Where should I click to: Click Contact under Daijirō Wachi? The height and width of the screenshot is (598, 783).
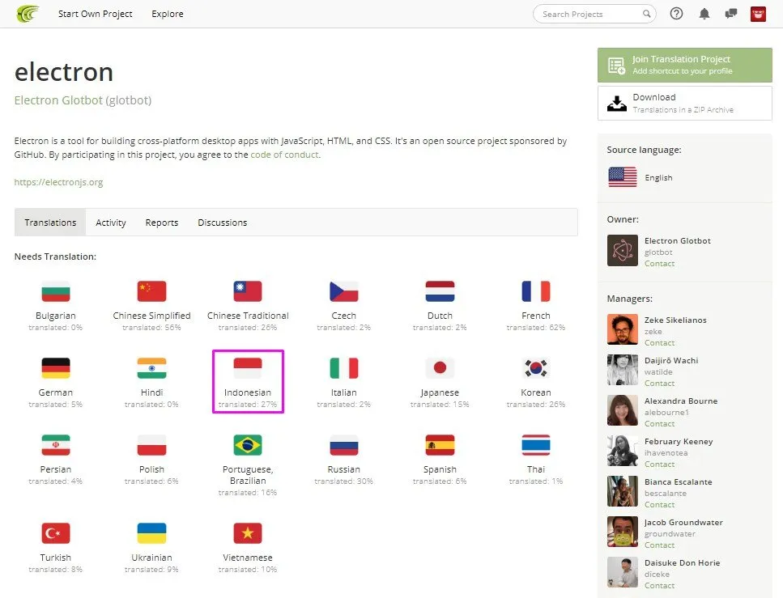point(659,384)
